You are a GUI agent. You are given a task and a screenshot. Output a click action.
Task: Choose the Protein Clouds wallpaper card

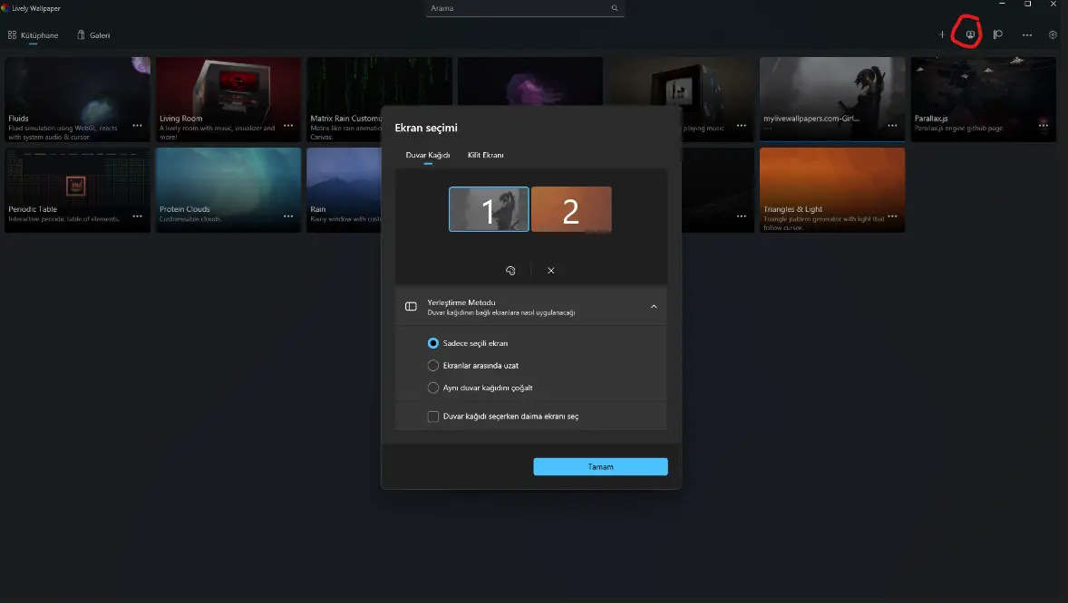(x=228, y=190)
